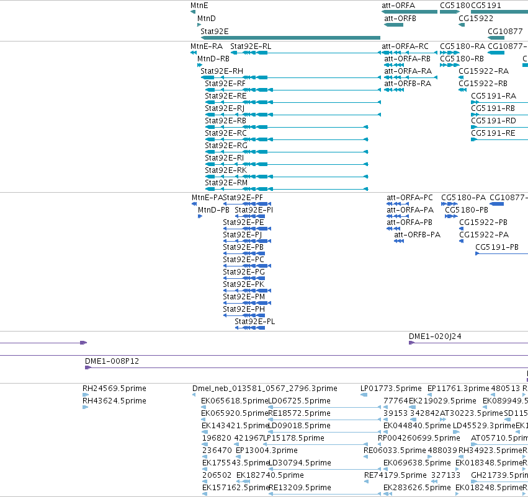Click the Dmel_neb_013581_0567_2796.3prime label

265,389
